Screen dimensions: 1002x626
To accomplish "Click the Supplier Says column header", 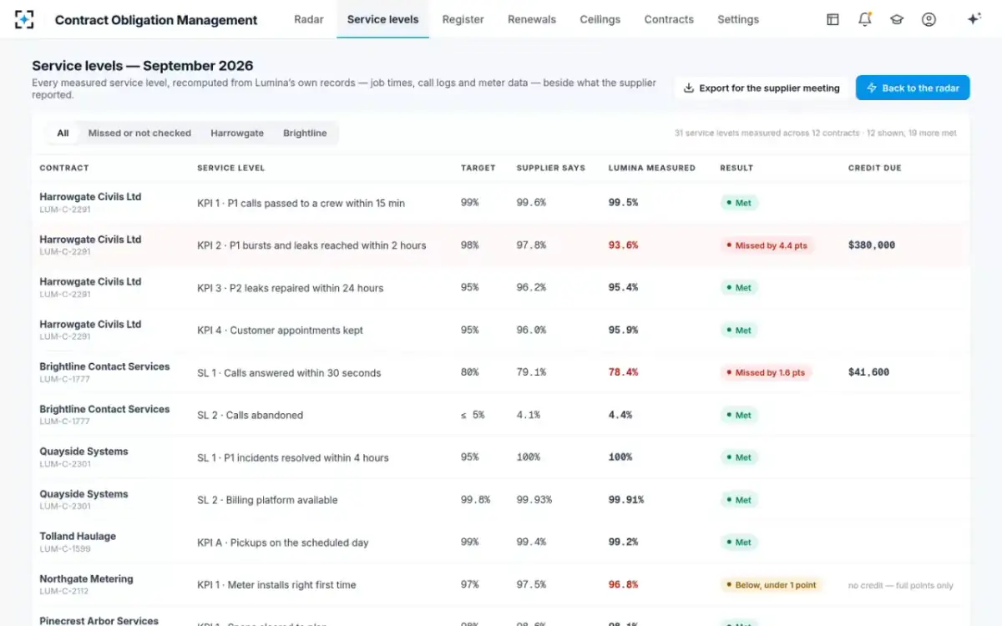I will point(551,168).
